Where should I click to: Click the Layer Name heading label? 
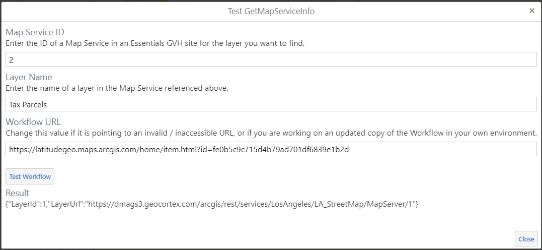29,77
